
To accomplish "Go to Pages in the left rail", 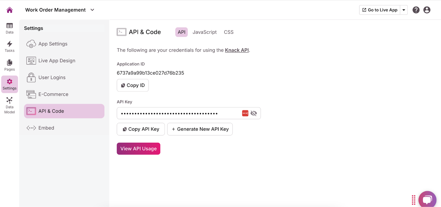I will click(x=10, y=65).
